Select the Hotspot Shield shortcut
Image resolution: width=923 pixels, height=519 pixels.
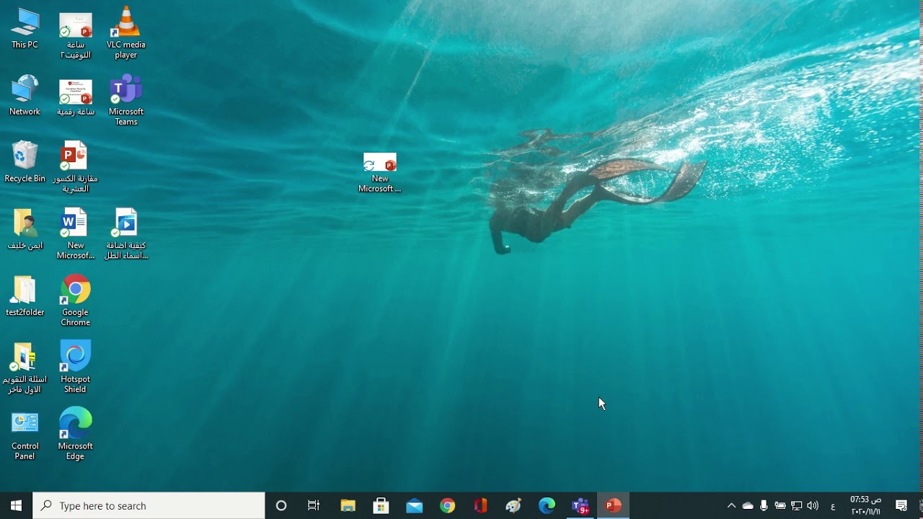(76, 368)
